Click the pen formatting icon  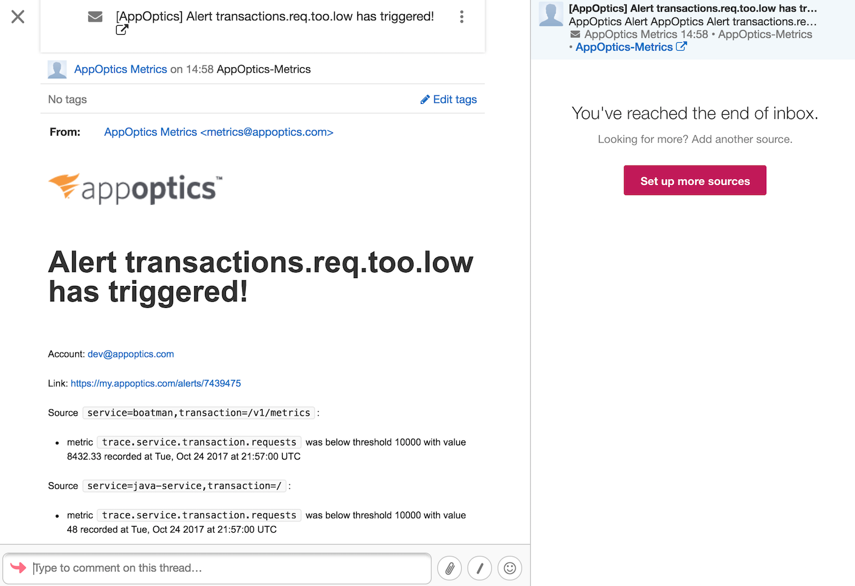479,569
